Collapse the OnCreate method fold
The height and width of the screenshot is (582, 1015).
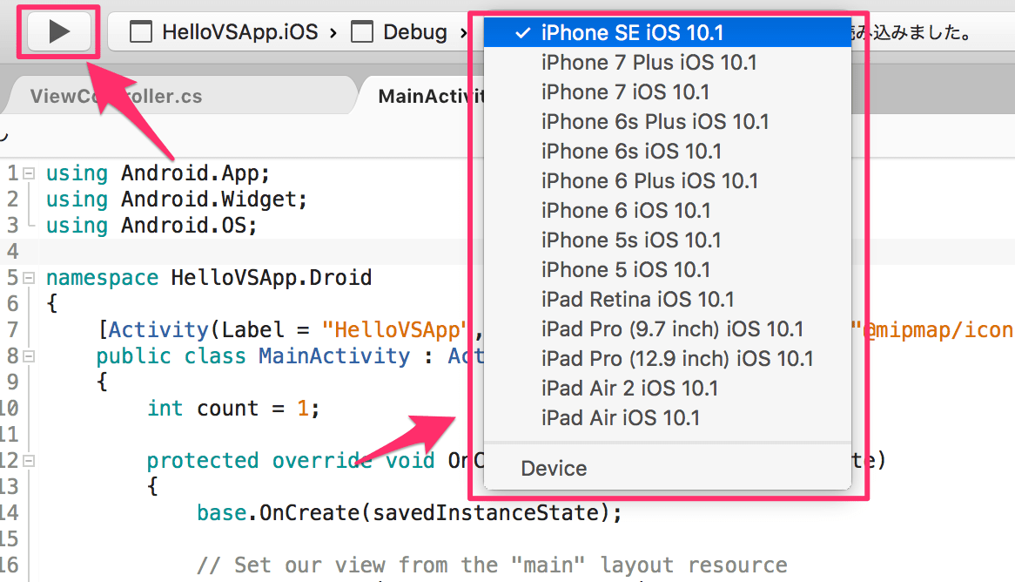[29, 460]
